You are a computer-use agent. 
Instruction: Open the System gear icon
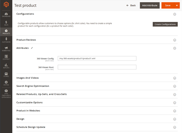coord(6,83)
